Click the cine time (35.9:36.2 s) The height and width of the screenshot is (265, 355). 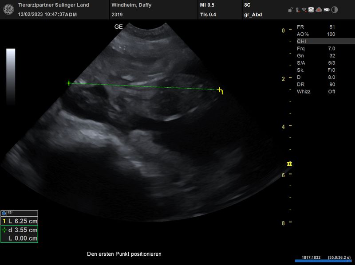(x=339, y=257)
